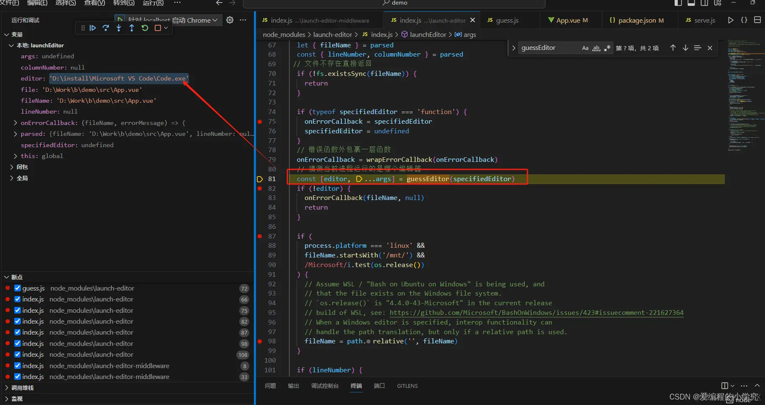The width and height of the screenshot is (765, 405).
Task: Step out of the current function
Action: [132, 28]
